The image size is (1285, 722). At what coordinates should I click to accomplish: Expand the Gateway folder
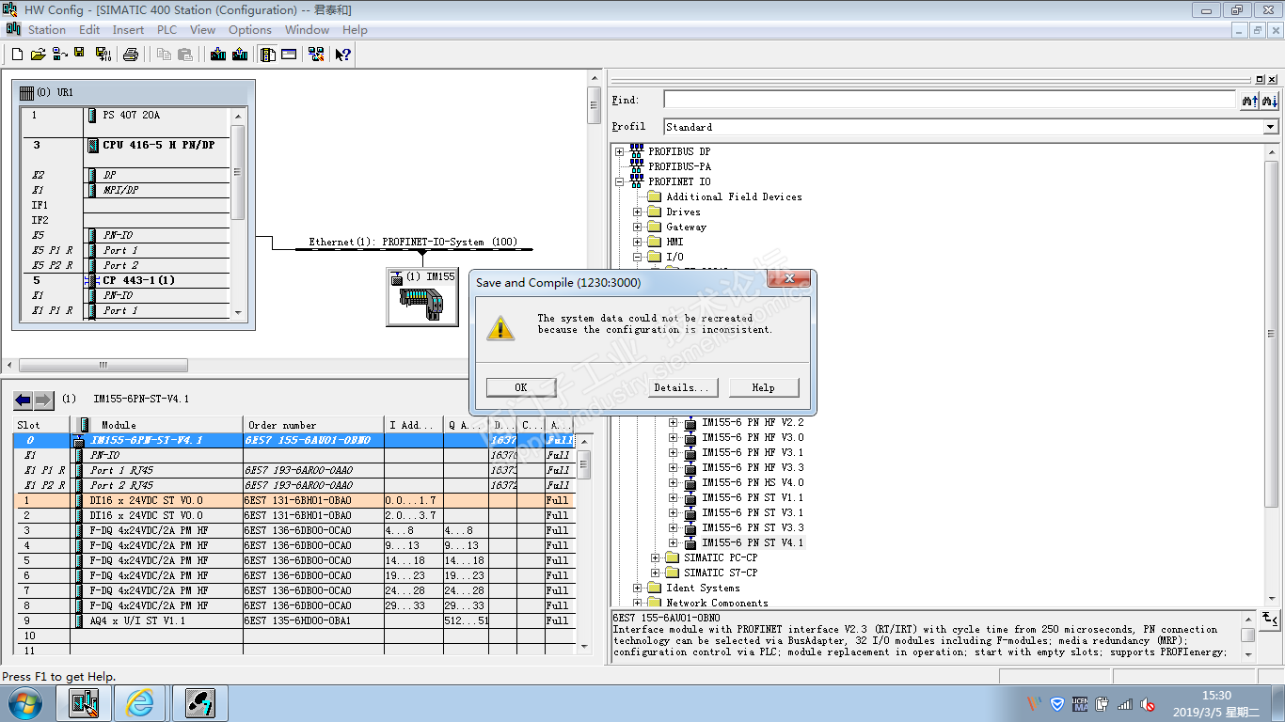(637, 227)
